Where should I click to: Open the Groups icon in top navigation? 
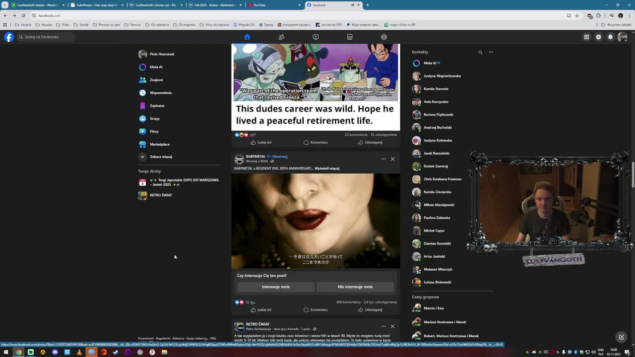pos(384,37)
